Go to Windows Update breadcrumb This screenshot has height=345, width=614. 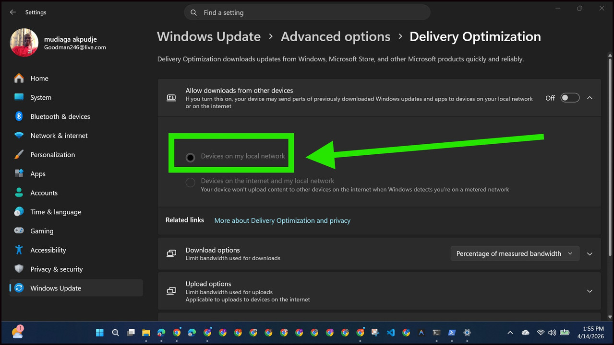[209, 36]
